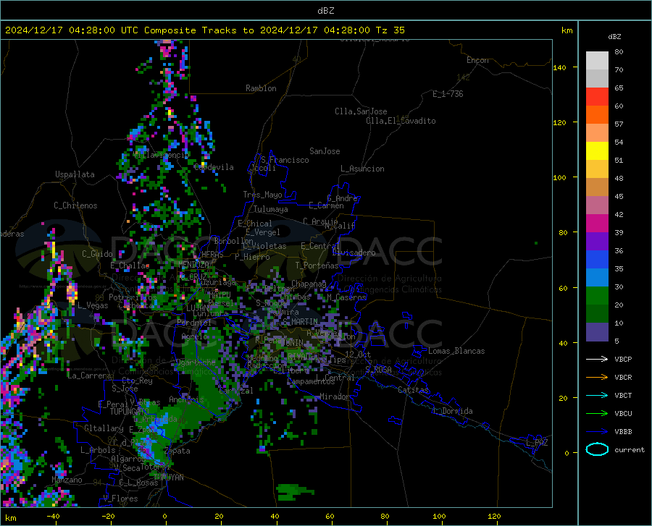Click the V_Flores map label
This screenshot has width=652, height=526.
[120, 499]
